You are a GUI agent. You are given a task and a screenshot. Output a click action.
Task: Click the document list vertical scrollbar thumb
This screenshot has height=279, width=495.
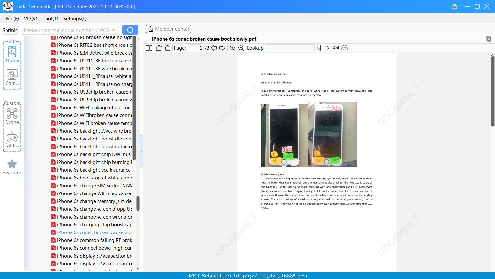pos(138,203)
